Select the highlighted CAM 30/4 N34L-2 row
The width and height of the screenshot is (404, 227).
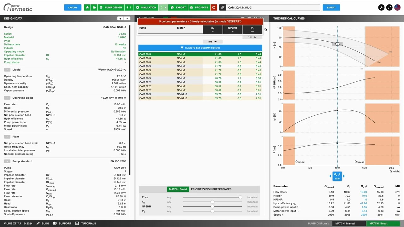(200, 54)
